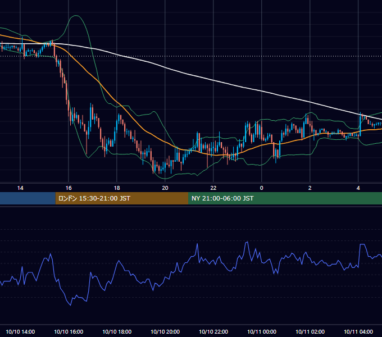Click the 10/10 16:00 date label

[69, 331]
